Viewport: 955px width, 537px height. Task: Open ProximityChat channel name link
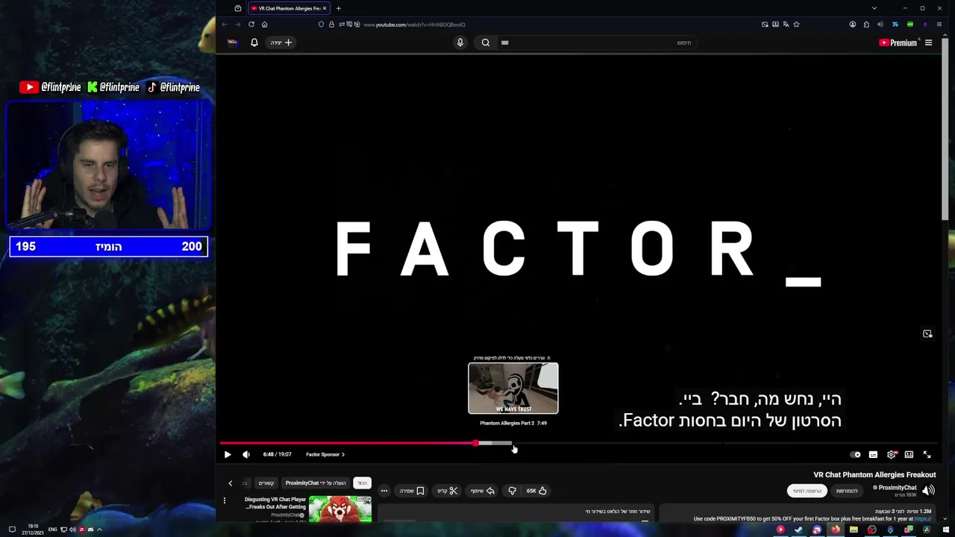[x=897, y=488]
